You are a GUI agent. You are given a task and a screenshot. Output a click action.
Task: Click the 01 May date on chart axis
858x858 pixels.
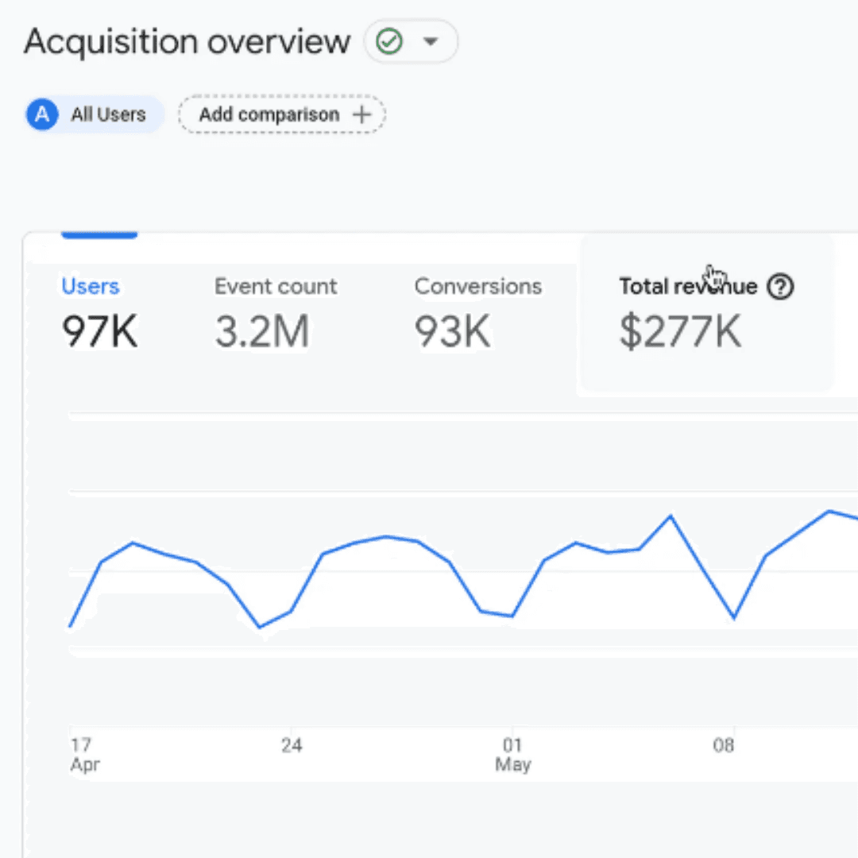512,754
